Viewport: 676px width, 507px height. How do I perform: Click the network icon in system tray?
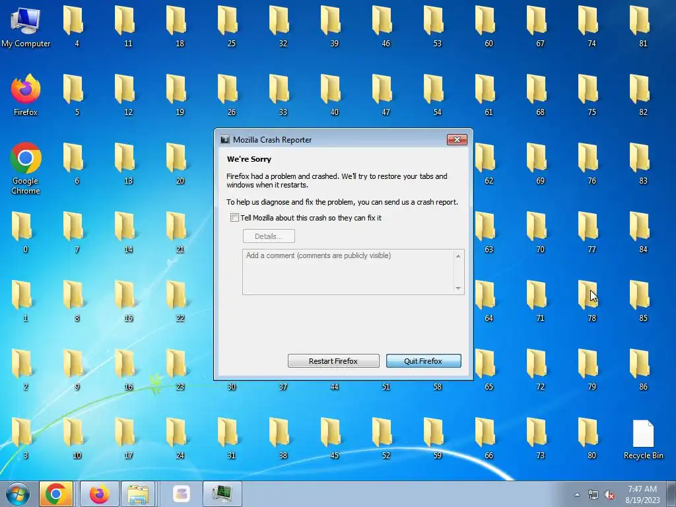(593, 494)
